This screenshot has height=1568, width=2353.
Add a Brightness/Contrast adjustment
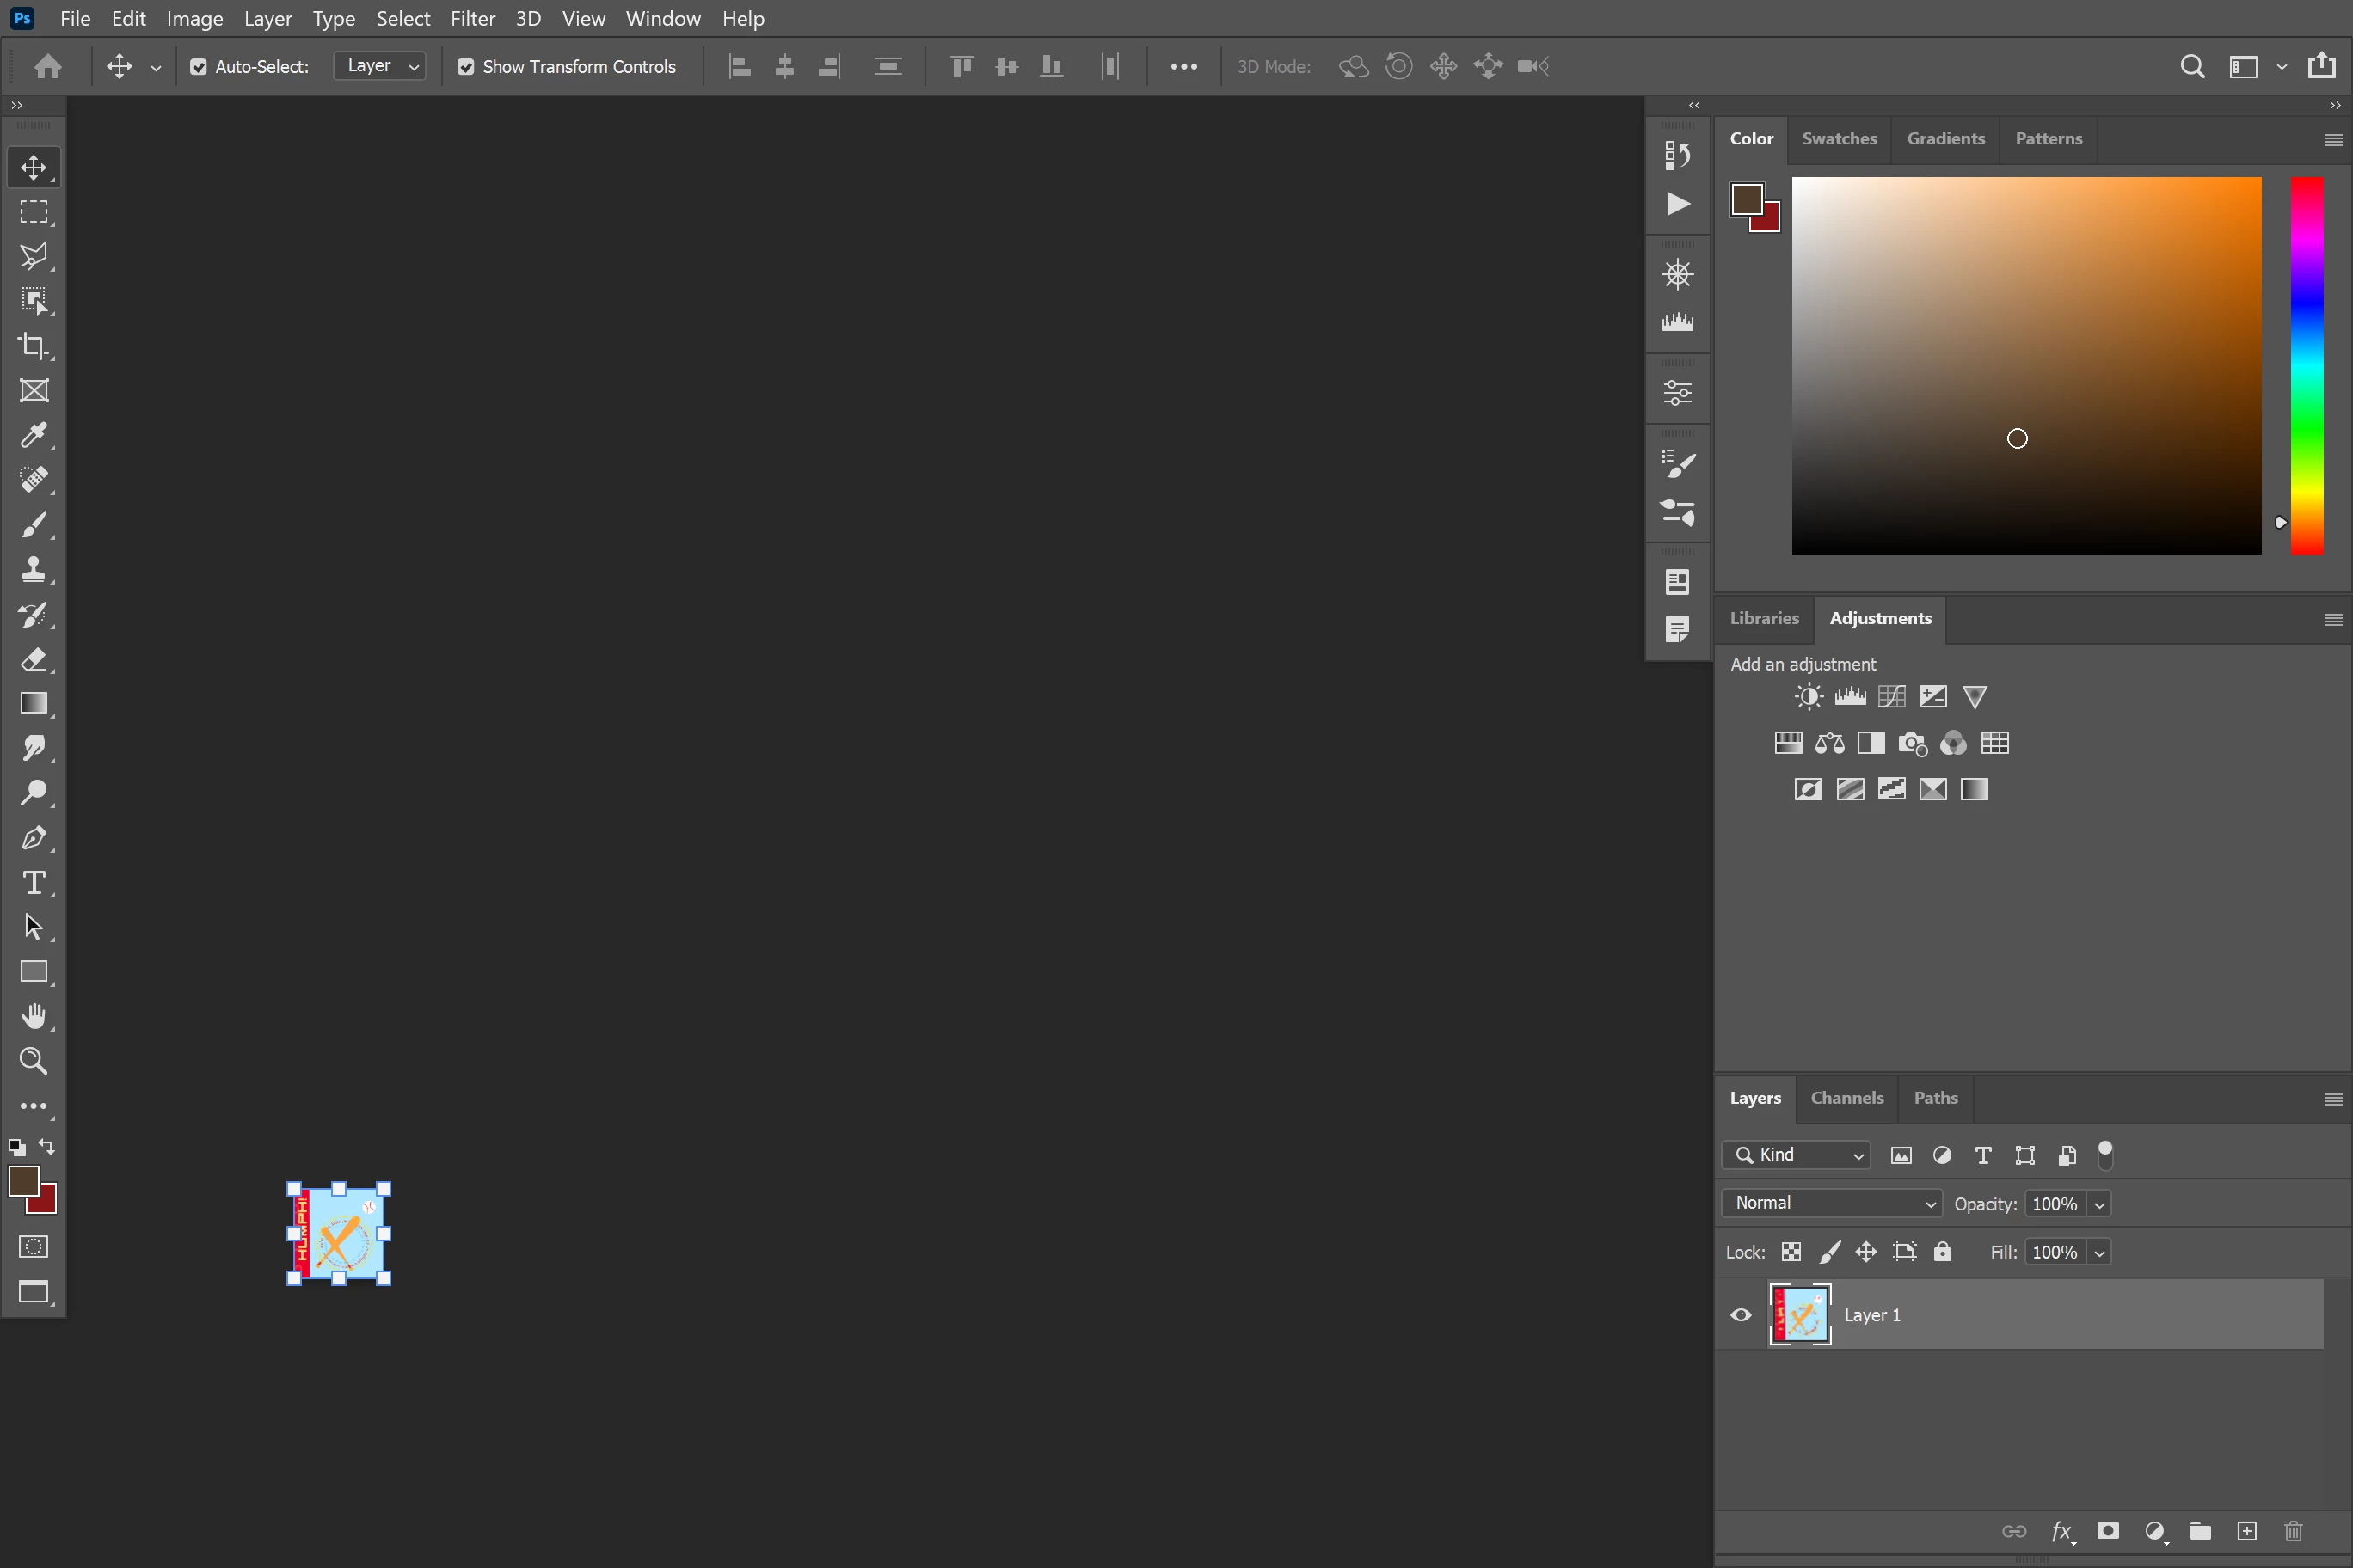coord(1808,697)
